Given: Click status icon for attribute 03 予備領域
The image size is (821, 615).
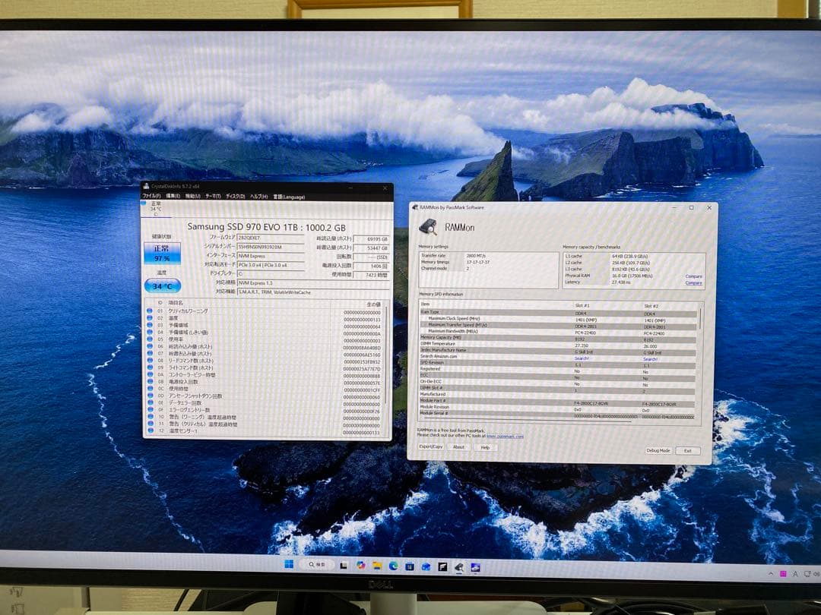Looking at the screenshot, I should click(150, 325).
